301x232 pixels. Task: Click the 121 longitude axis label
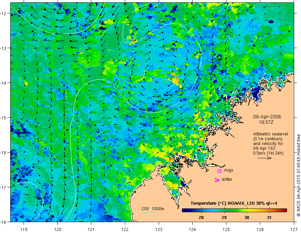91,229
